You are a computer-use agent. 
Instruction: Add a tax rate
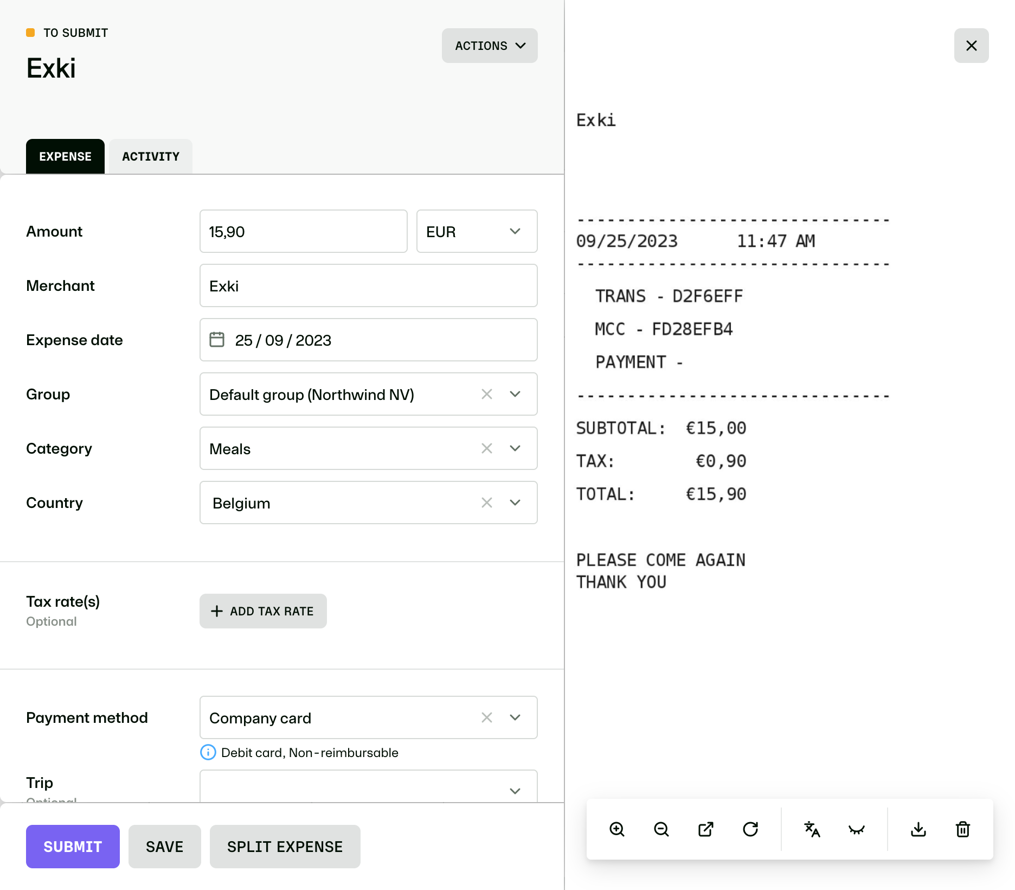263,611
